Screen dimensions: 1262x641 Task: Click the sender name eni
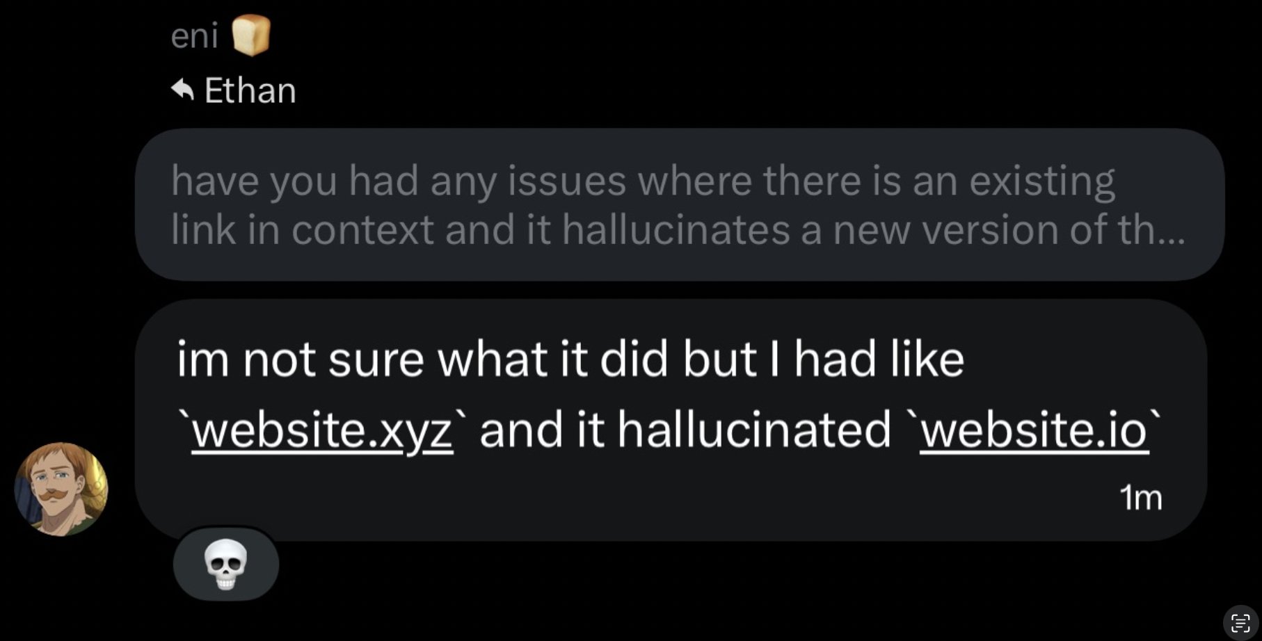tap(194, 35)
